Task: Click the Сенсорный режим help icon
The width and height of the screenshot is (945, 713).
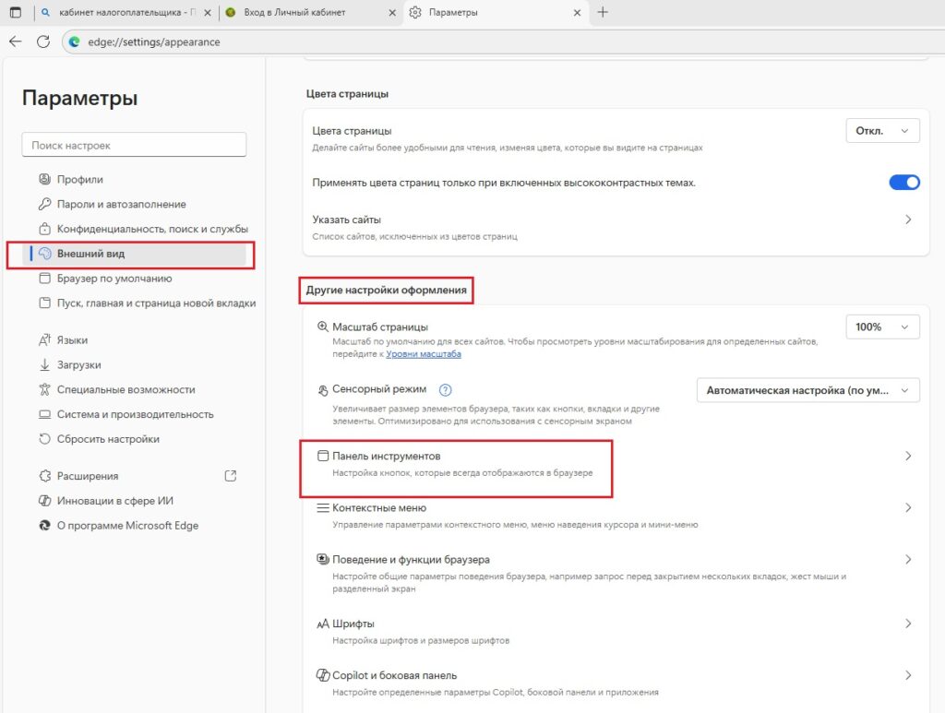Action: click(445, 389)
